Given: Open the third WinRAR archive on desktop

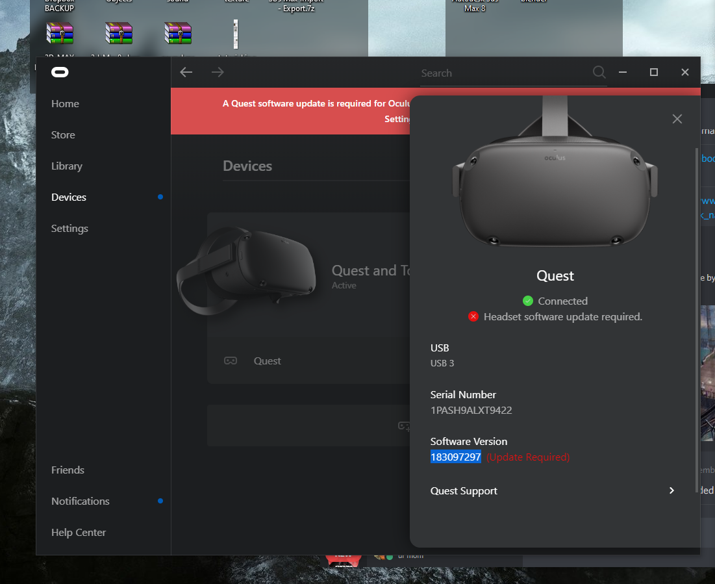Looking at the screenshot, I should point(178,33).
